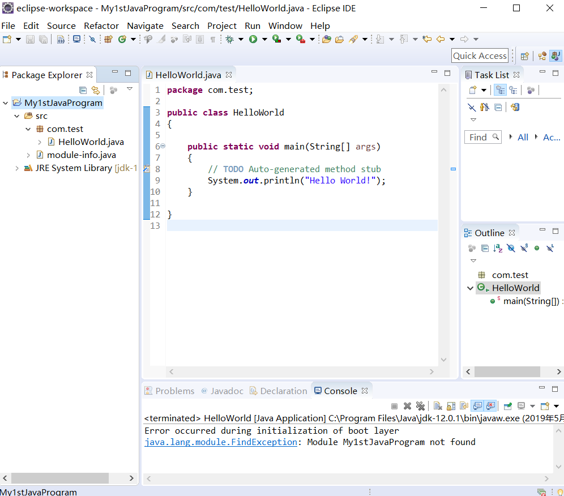This screenshot has width=564, height=496.
Task: Open the Run button dropdown arrow
Action: click(x=265, y=39)
